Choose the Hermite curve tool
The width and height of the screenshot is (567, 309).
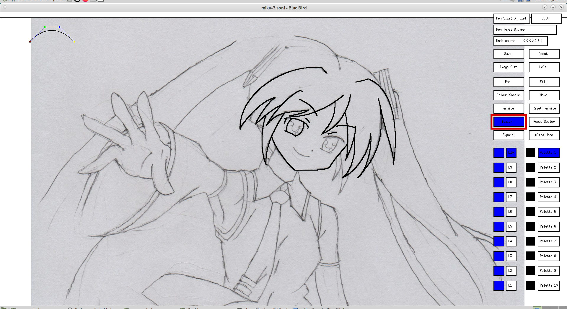509,109
